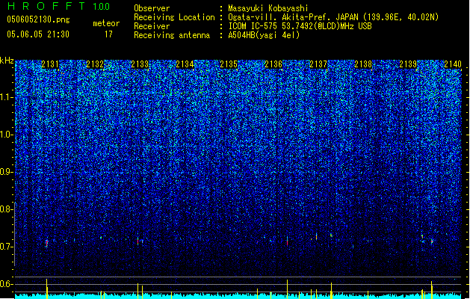Click the red meteor echo near 2131
Screen dimensions: 470x299
[x=47, y=243]
